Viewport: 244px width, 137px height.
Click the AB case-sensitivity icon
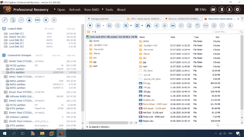click(x=173, y=26)
